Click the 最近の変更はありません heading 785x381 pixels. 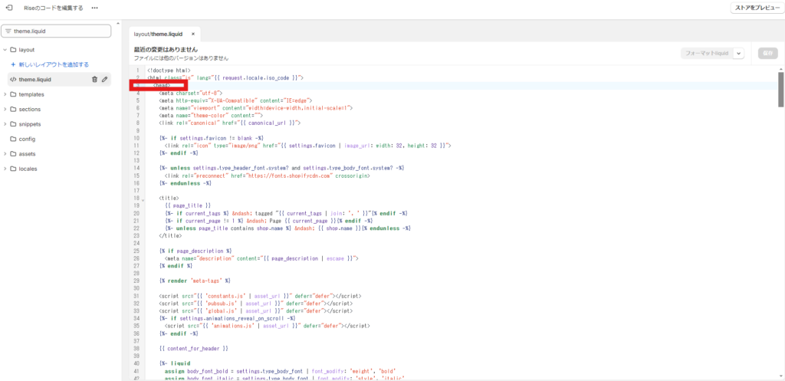tap(166, 50)
